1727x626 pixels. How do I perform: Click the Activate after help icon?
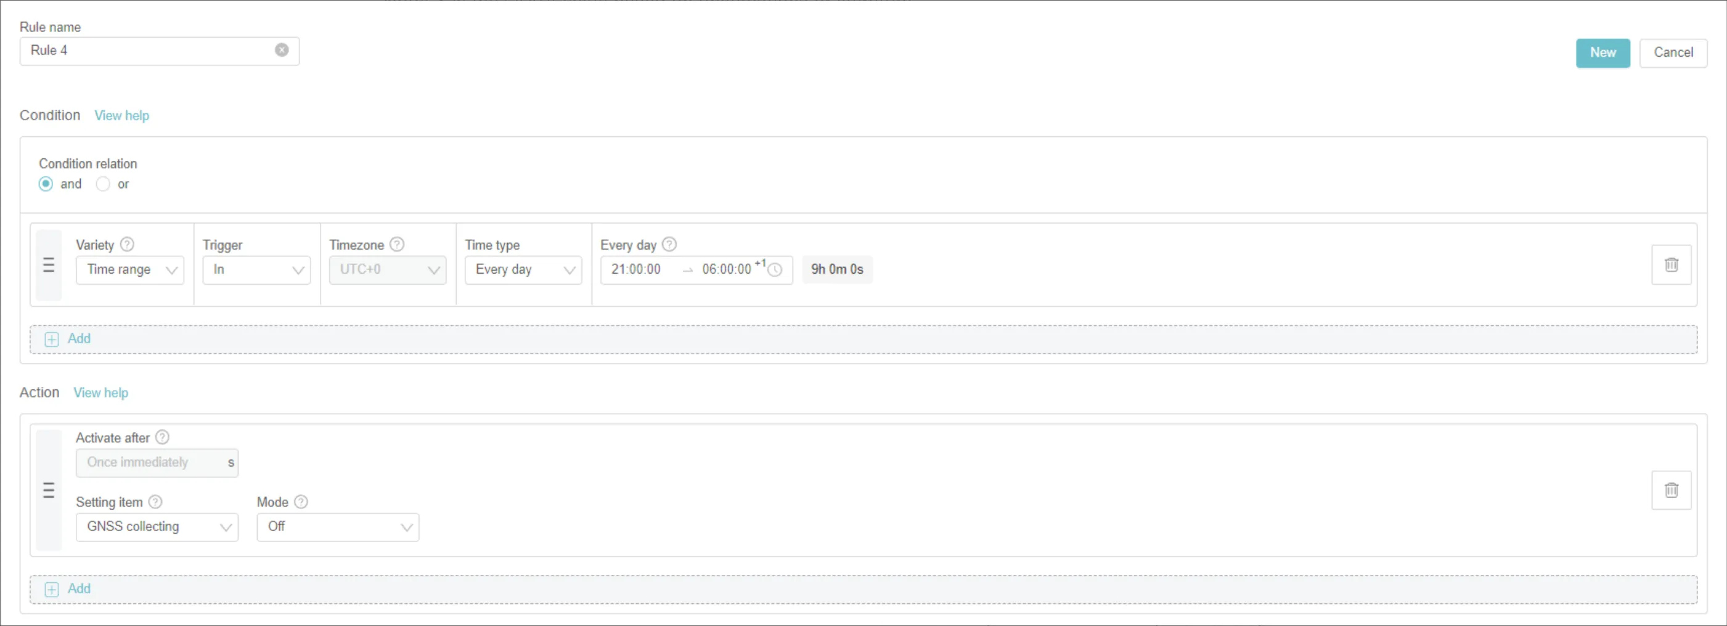coord(162,437)
